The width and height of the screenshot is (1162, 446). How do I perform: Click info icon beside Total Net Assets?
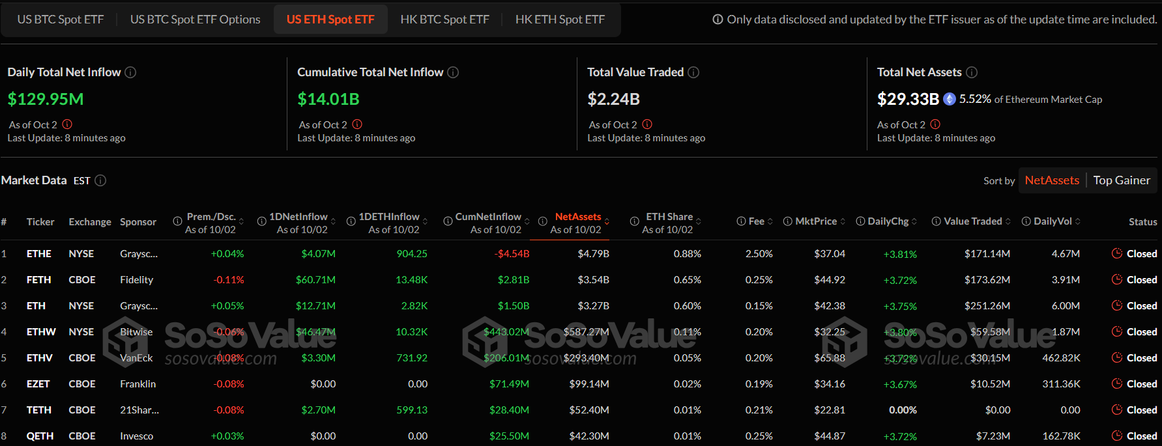click(x=972, y=72)
